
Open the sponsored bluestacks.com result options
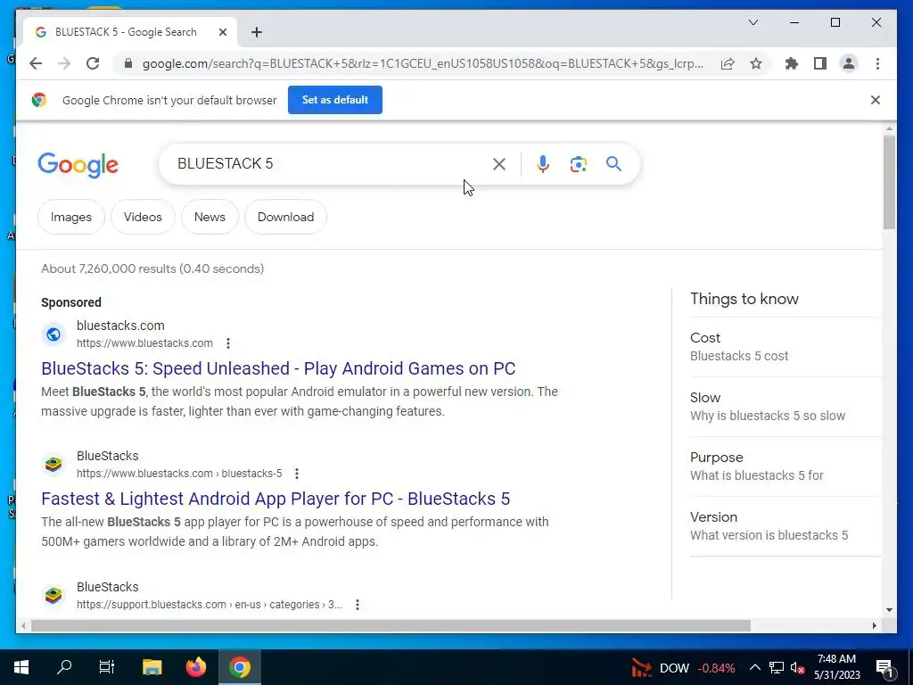click(228, 343)
